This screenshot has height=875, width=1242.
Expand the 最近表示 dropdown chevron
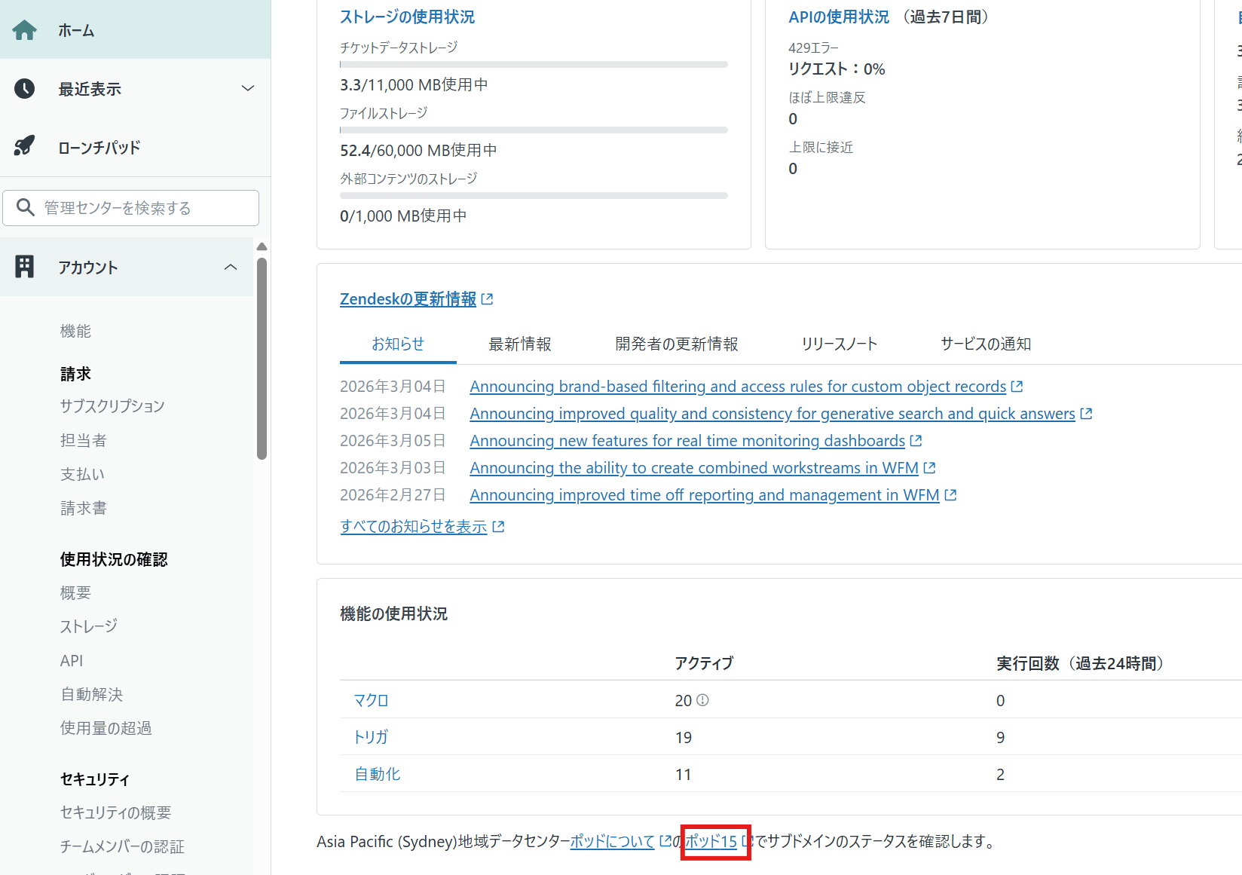point(247,89)
